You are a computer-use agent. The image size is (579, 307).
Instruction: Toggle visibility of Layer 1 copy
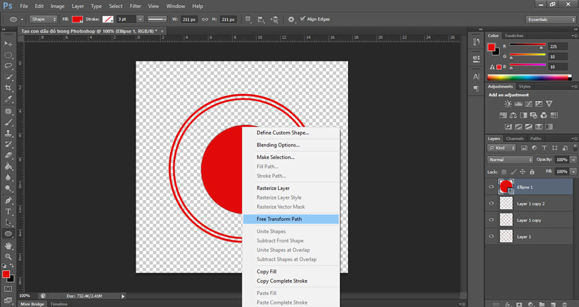[x=491, y=220]
